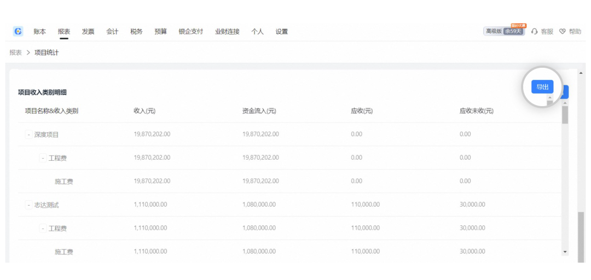Screen dimensions: 591x280
Task: Navigate to 报表 in the breadcrumb
Action: 15,52
